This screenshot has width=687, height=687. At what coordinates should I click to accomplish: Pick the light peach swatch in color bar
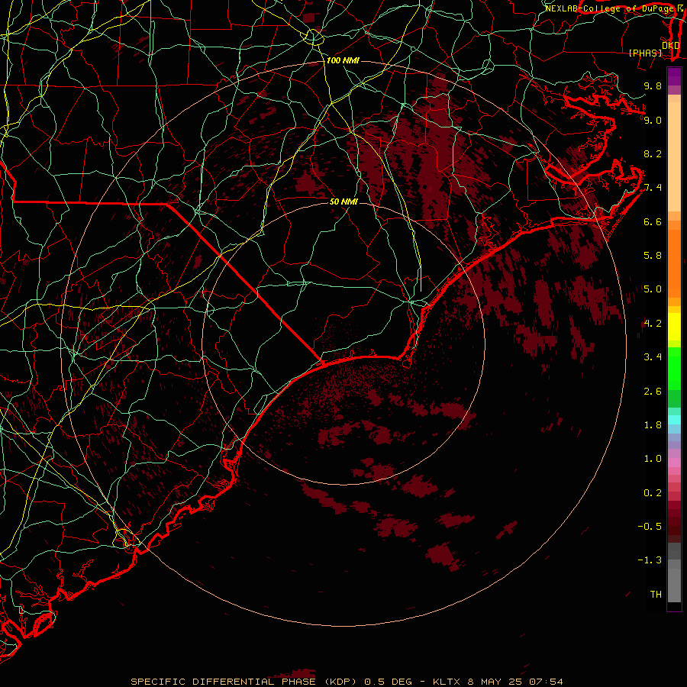(674, 158)
